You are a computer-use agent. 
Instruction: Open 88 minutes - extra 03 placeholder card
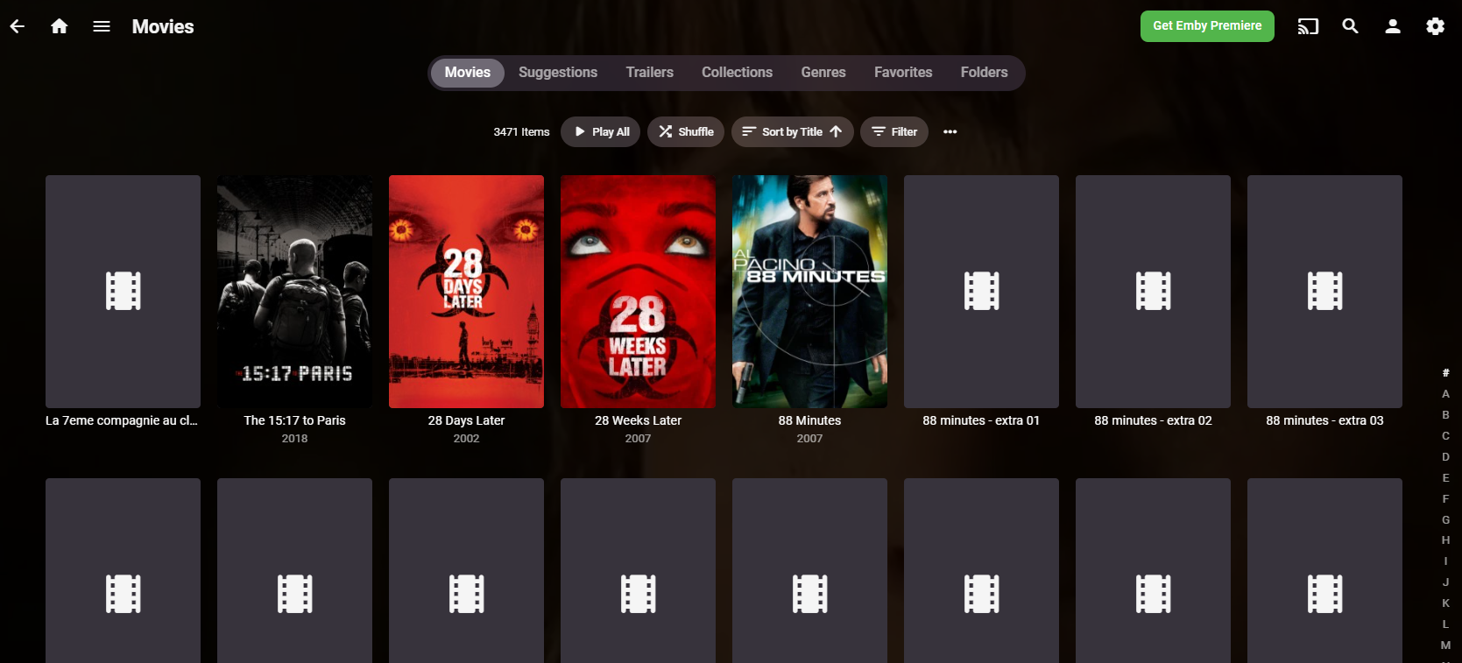click(x=1324, y=292)
